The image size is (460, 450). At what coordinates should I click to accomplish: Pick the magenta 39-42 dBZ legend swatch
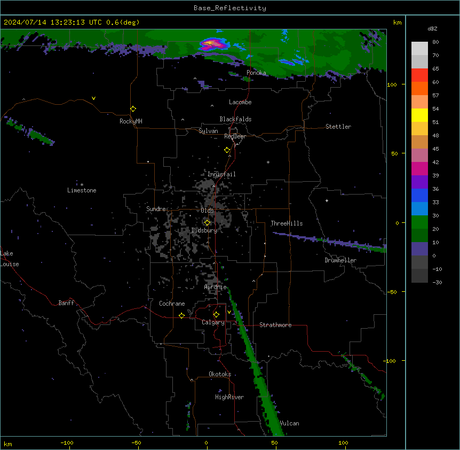(x=419, y=168)
